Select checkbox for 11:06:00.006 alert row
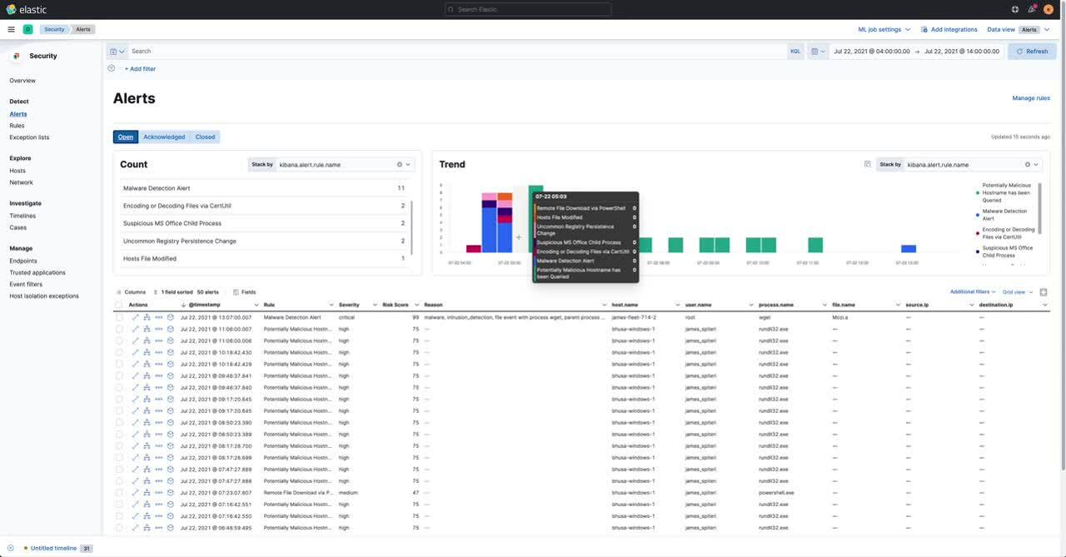 point(119,341)
